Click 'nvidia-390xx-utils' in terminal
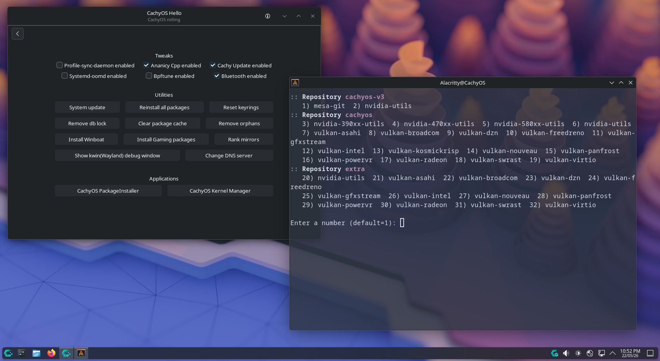660x361 pixels. pos(349,124)
